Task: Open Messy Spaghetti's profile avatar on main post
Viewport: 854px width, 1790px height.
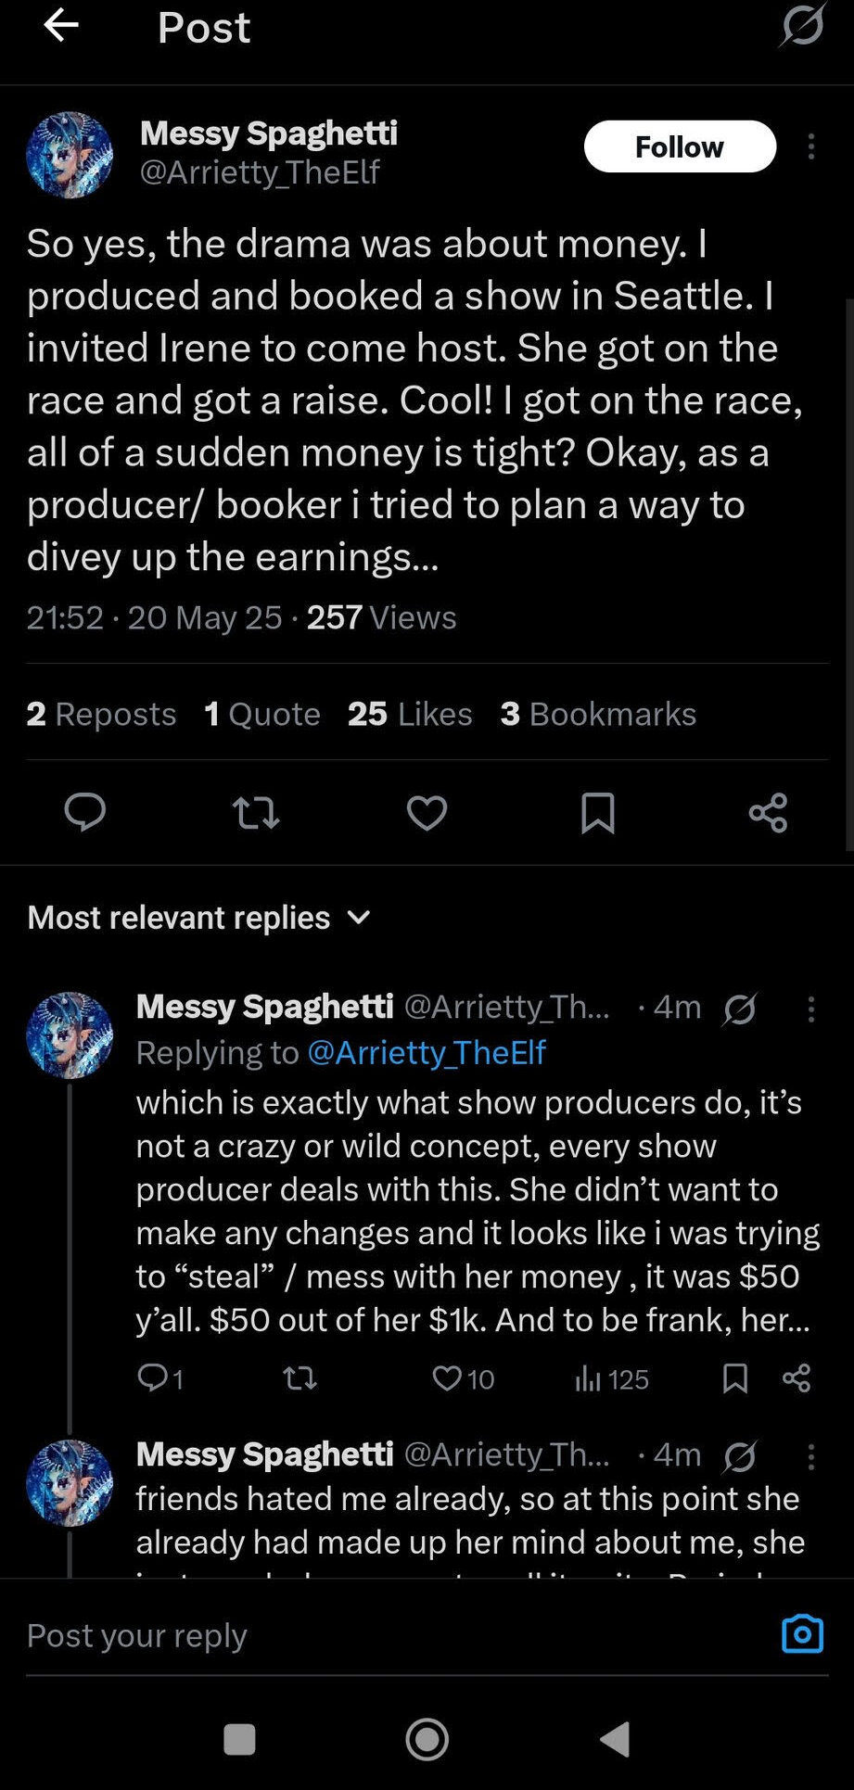Action: tap(70, 155)
